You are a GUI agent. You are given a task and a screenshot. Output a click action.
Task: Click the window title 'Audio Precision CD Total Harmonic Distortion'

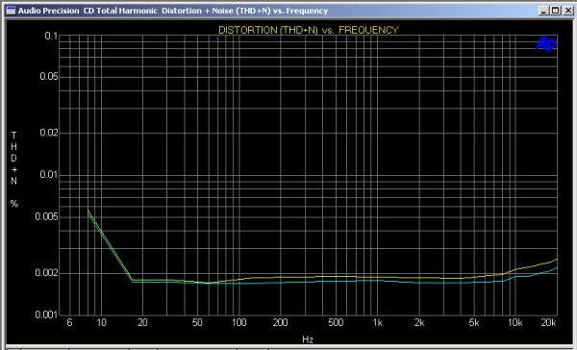173,11
